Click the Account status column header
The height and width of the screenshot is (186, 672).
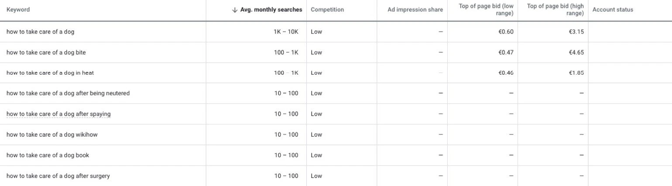point(613,10)
